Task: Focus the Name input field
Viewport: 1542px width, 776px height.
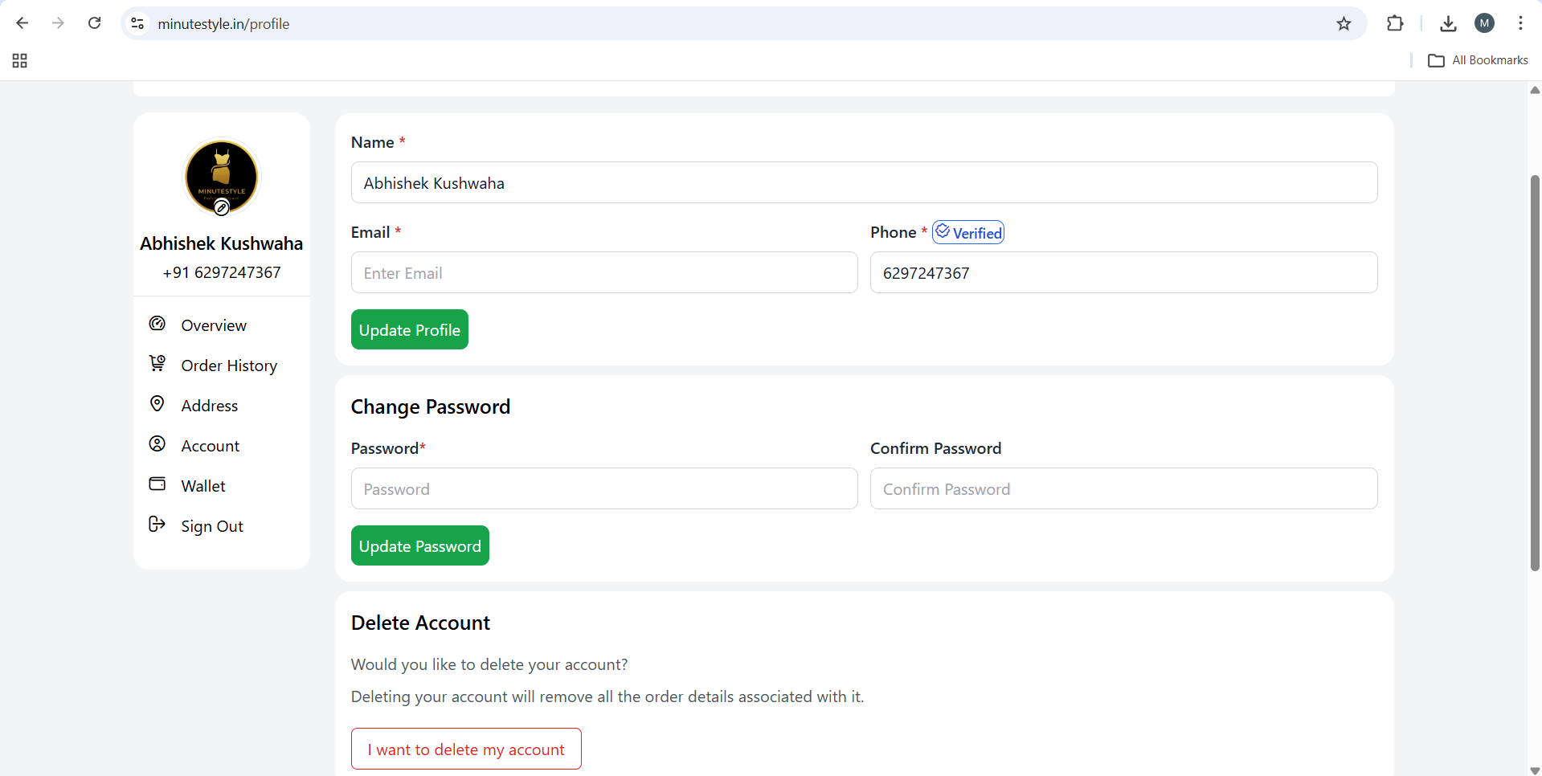Action: [x=864, y=183]
